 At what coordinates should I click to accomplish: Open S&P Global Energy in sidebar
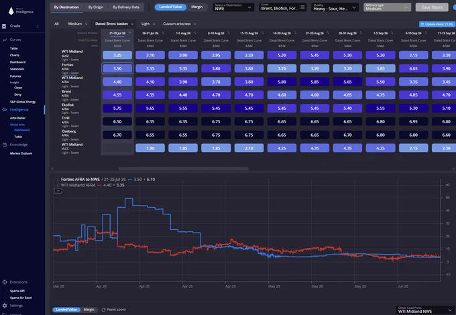[23, 102]
